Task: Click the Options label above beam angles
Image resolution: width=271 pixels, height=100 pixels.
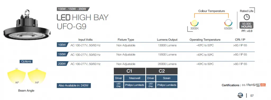Action: [x=26, y=61]
